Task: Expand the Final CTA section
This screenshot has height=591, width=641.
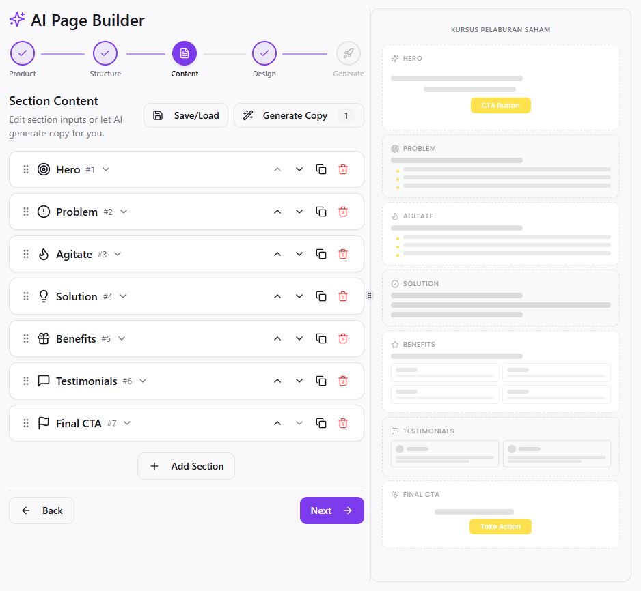Action: click(x=127, y=423)
